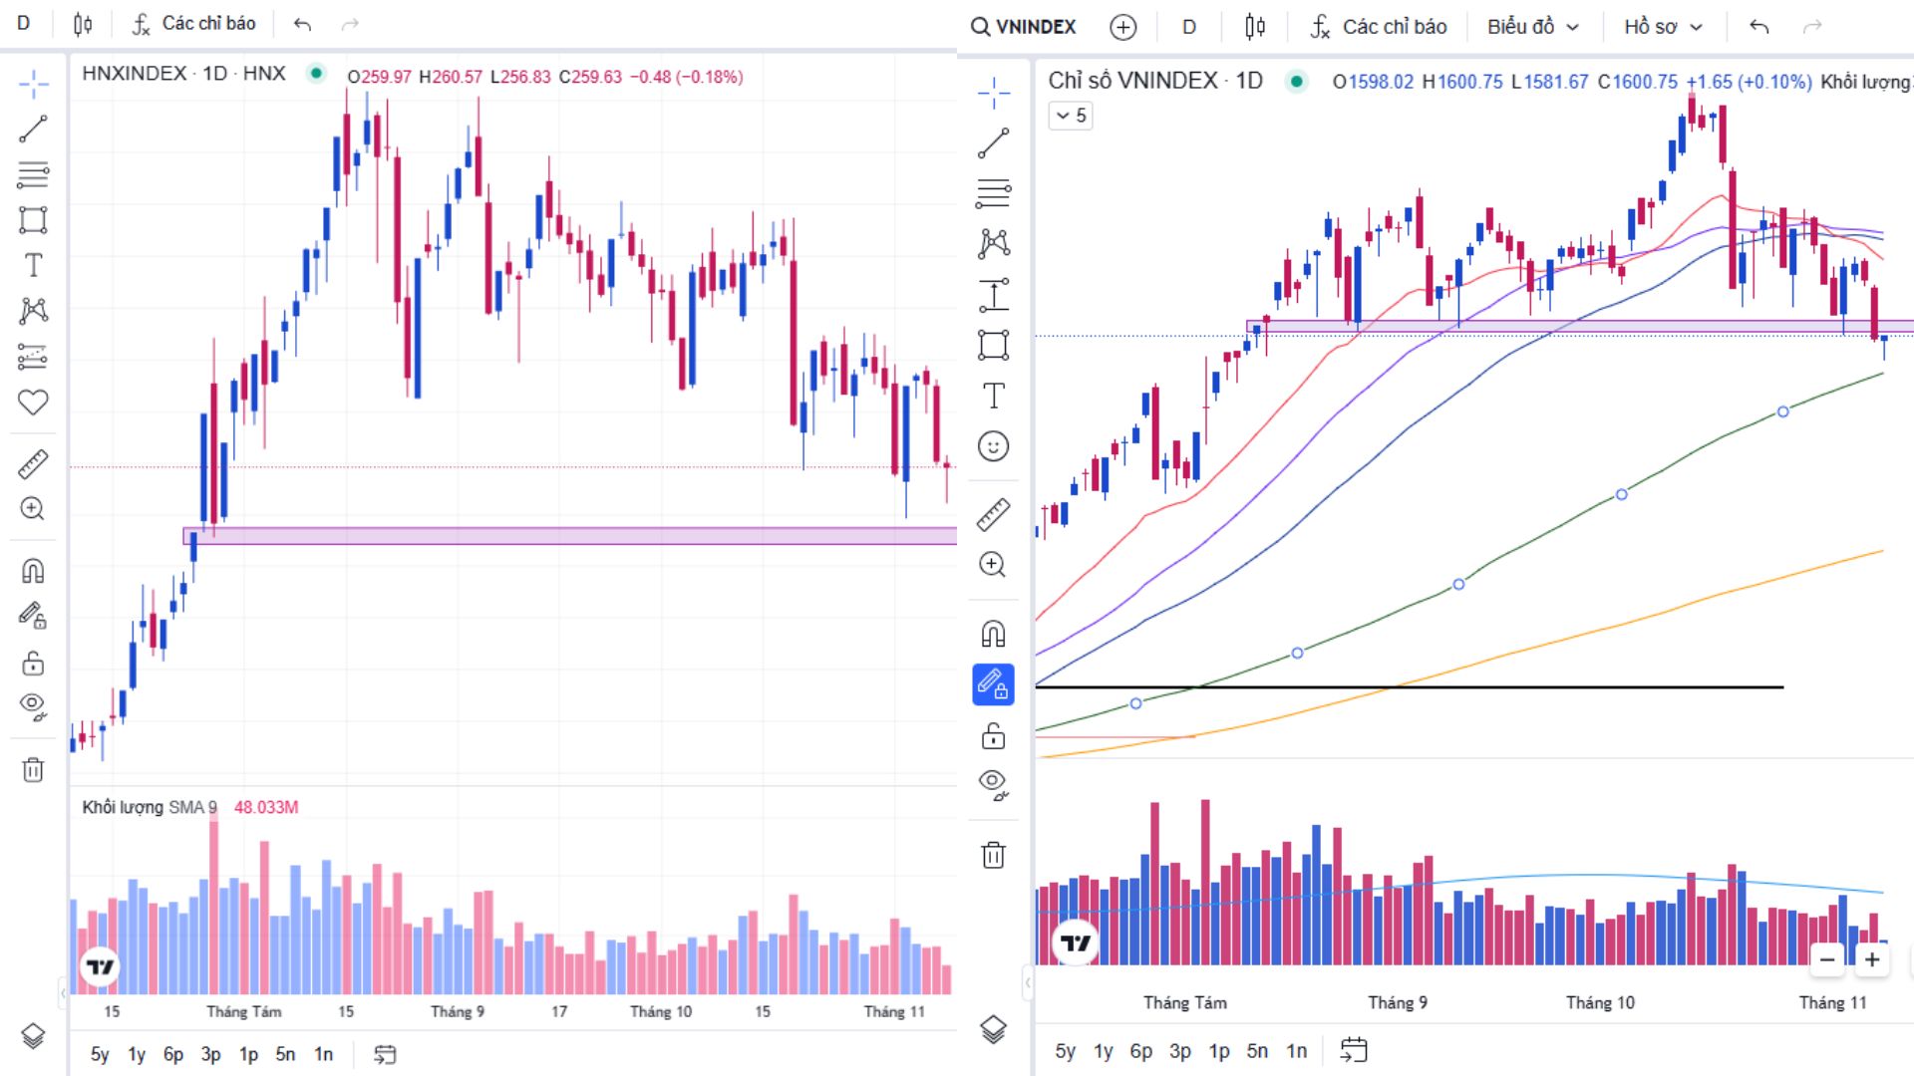Select the 6p time range on left chart
The image size is (1914, 1076).
(x=173, y=1054)
